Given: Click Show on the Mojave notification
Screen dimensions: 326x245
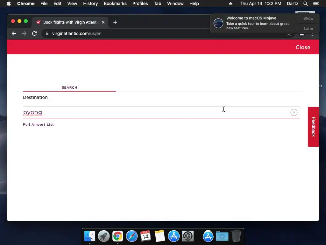Looking at the screenshot, I should 308,18.
